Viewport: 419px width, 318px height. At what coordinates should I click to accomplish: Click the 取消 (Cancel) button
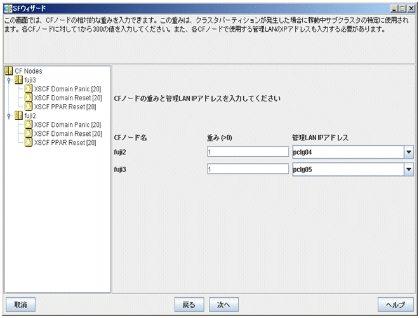pyautogui.click(x=20, y=305)
